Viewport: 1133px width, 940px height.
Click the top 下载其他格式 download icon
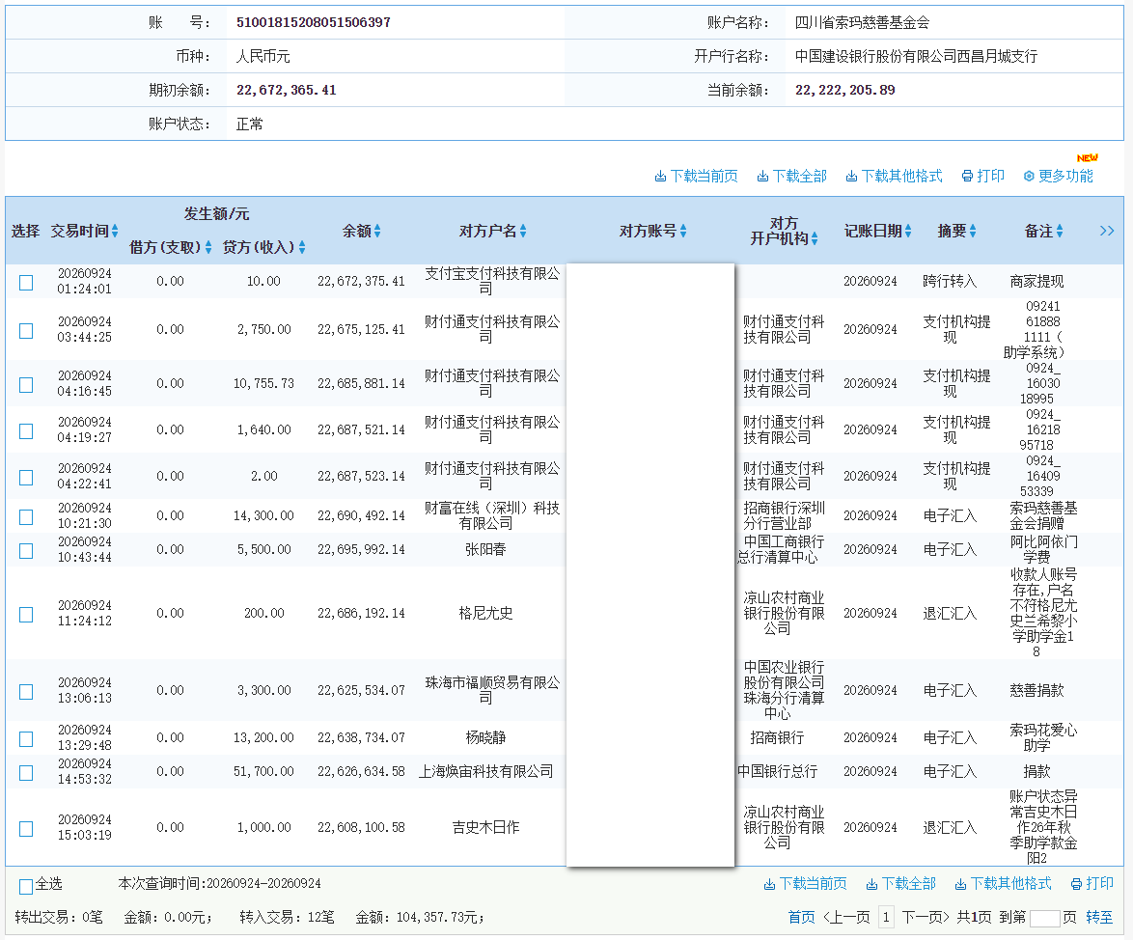[851, 177]
